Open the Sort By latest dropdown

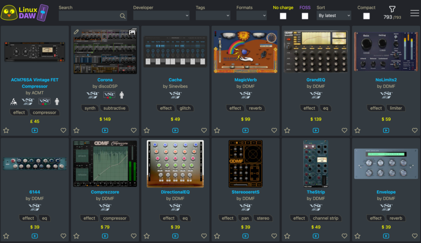coord(333,16)
